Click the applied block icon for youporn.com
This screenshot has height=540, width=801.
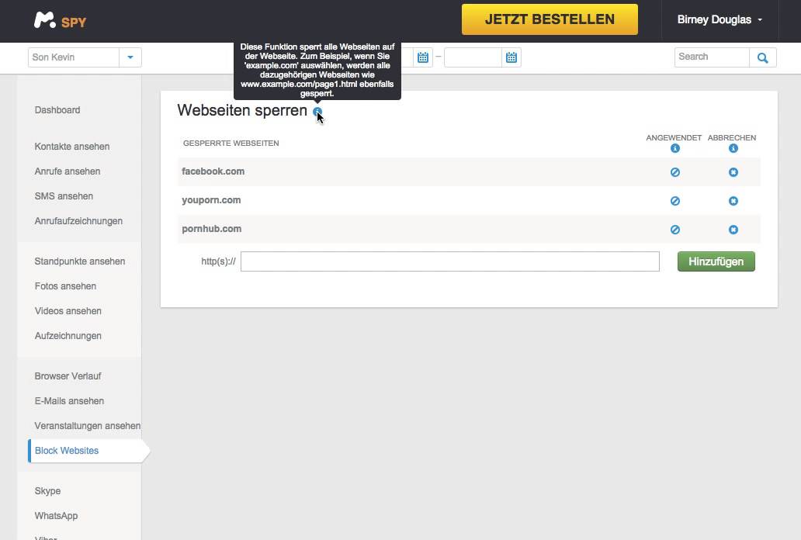click(674, 201)
